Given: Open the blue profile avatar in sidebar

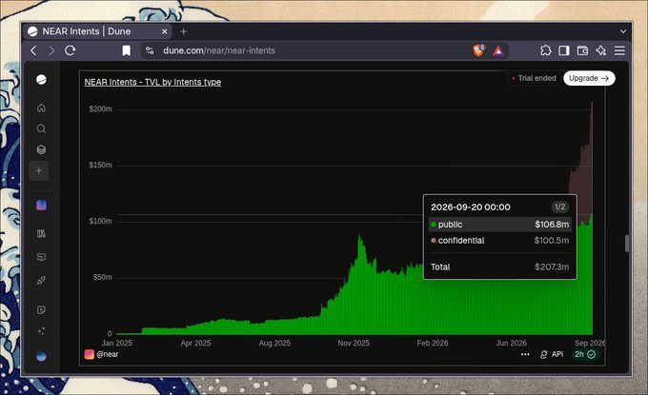Looking at the screenshot, I should [41, 356].
